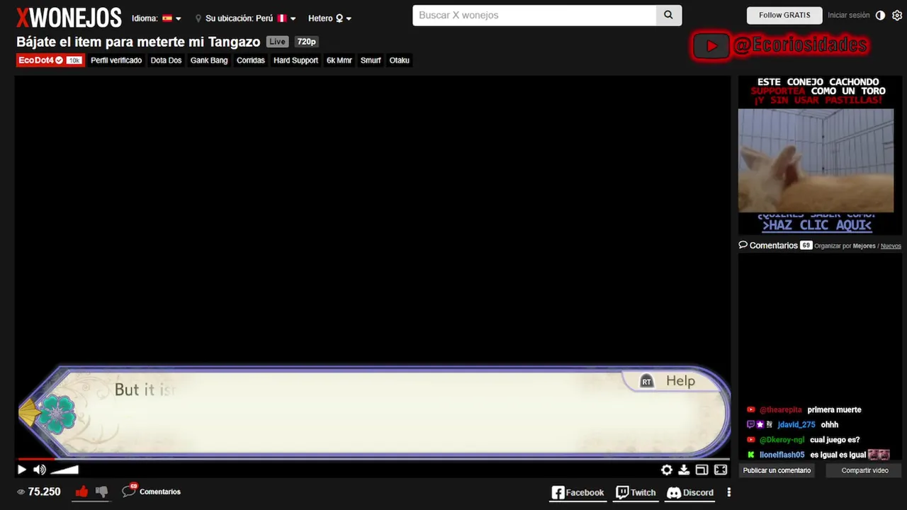Select the Smurf tag
The height and width of the screenshot is (510, 907).
pos(371,60)
